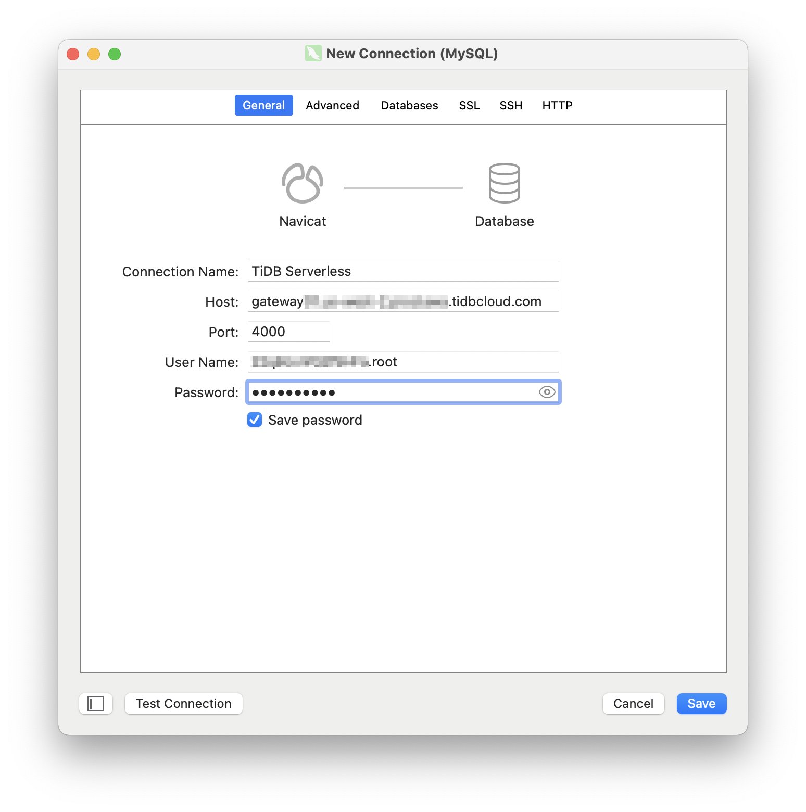Click inside the Host address field

[402, 301]
